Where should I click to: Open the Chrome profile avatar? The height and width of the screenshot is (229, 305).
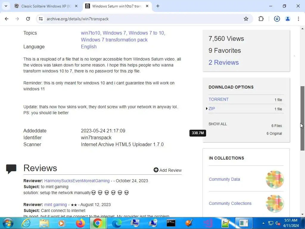click(287, 19)
